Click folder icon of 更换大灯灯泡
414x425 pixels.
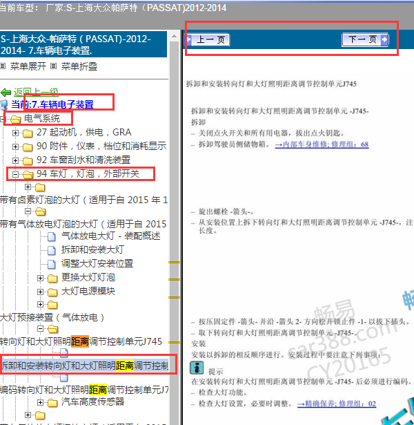(x=52, y=278)
